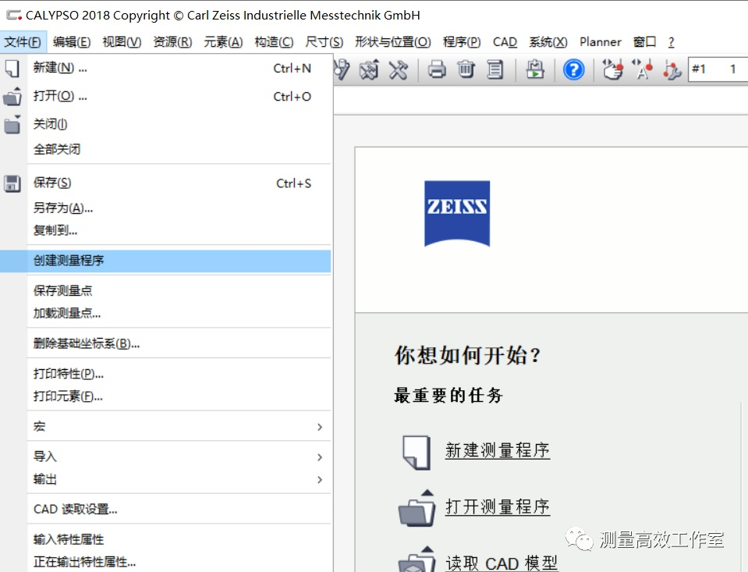Click the folder icon for 打开测量程序
This screenshot has width=748, height=572.
(417, 508)
